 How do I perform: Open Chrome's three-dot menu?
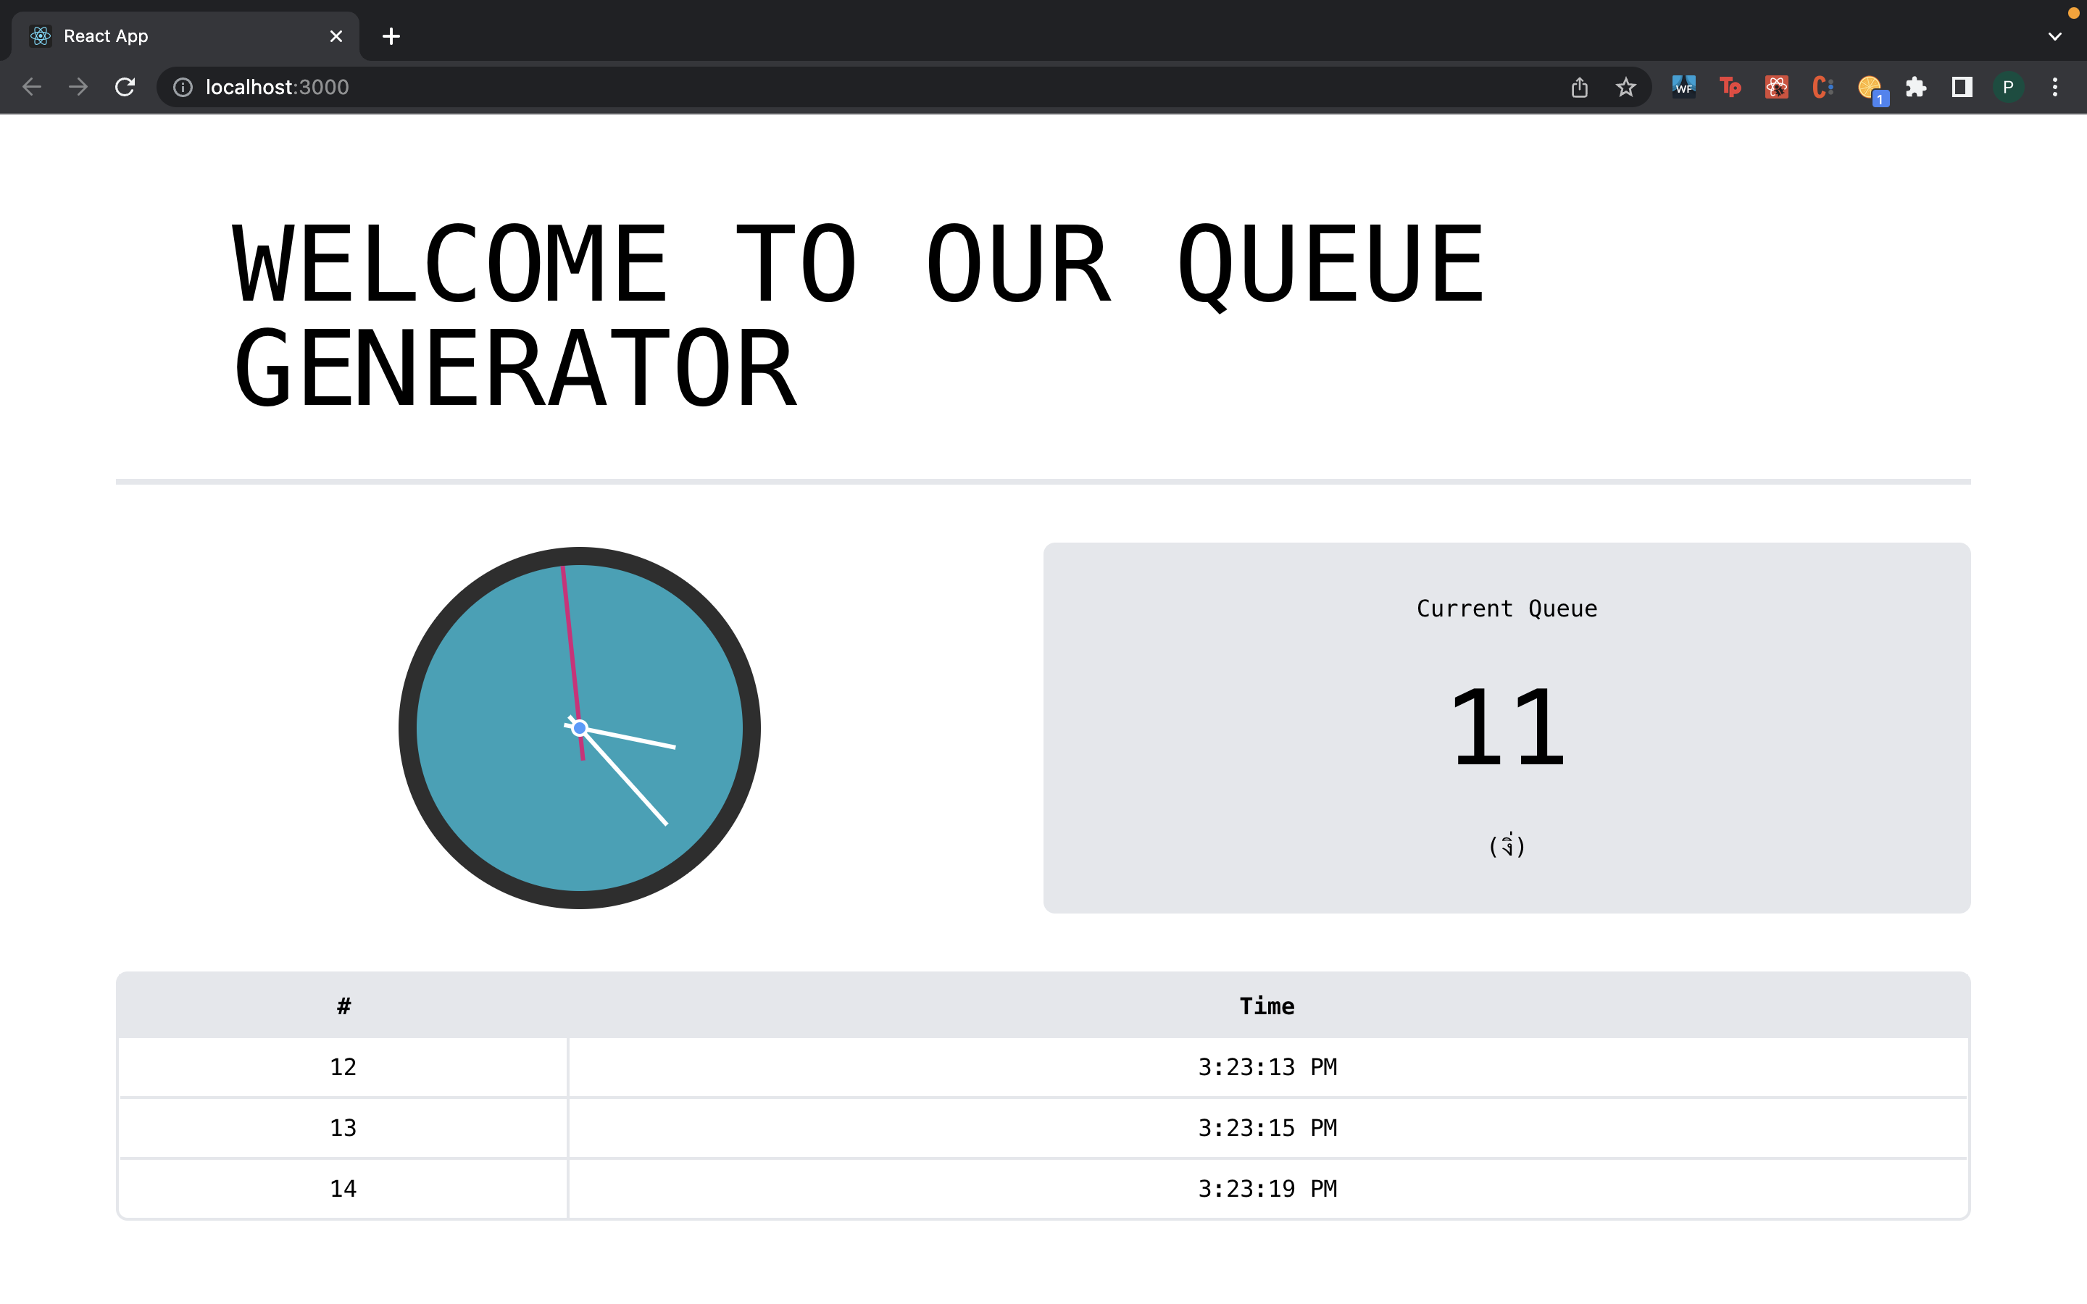(x=2055, y=86)
